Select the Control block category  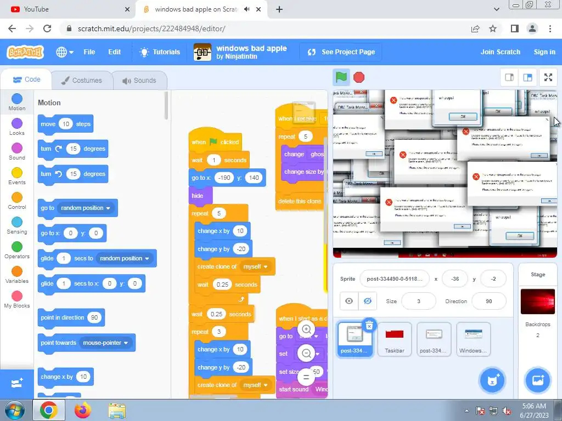(17, 201)
